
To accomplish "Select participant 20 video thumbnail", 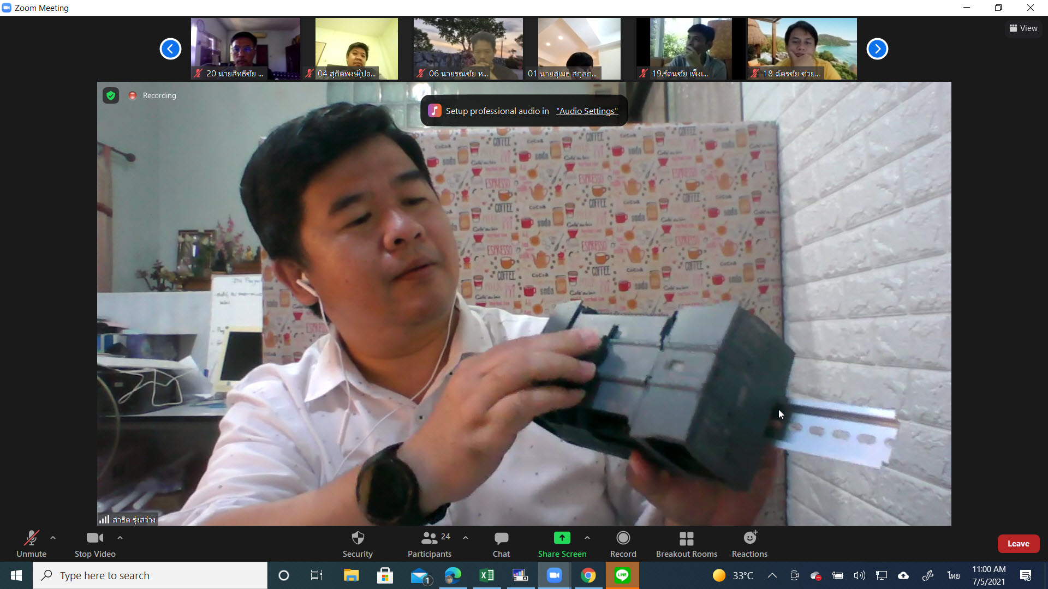I will [246, 49].
